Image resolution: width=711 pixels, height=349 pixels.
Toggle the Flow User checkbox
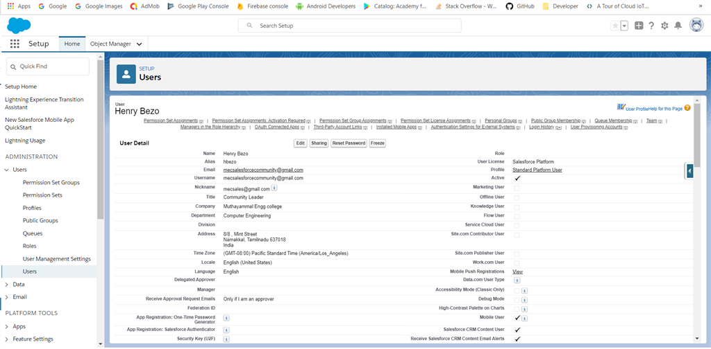pos(517,217)
